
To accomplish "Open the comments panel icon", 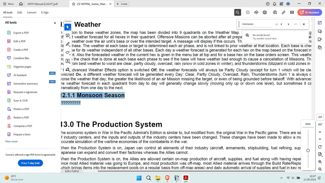I will tap(320, 31).
